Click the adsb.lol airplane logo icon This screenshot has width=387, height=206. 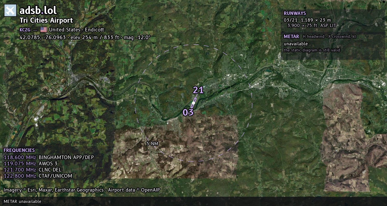pyautogui.click(x=10, y=11)
